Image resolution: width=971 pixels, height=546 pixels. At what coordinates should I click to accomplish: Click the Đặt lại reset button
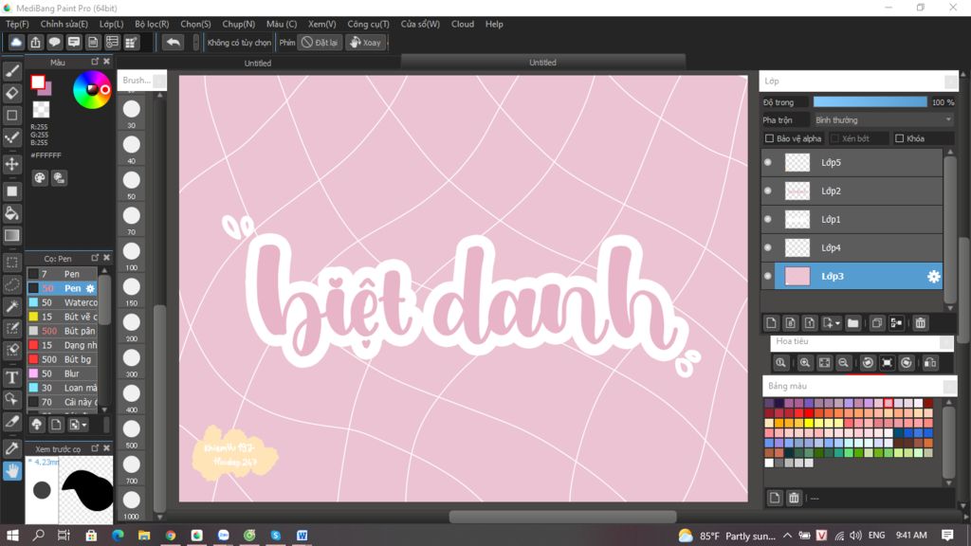point(320,42)
